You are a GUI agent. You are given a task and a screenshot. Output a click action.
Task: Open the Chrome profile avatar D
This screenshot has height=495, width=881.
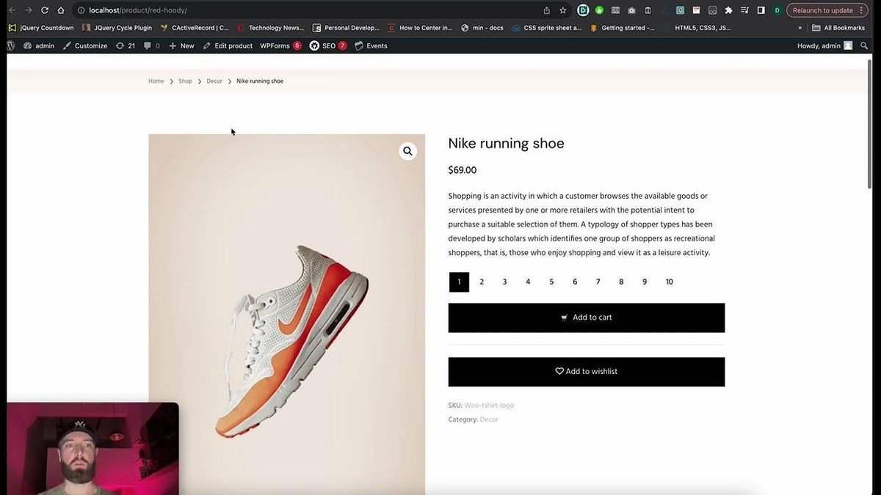click(777, 10)
